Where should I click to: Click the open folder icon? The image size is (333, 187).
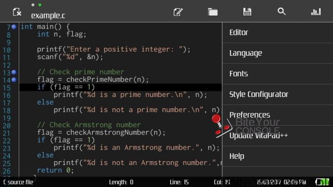click(x=212, y=12)
